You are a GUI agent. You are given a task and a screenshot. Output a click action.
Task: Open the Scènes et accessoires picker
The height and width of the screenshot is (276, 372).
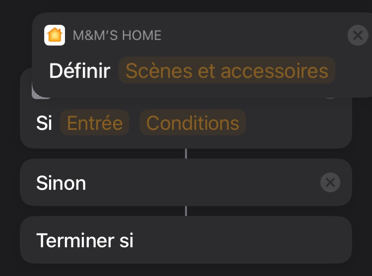(227, 71)
